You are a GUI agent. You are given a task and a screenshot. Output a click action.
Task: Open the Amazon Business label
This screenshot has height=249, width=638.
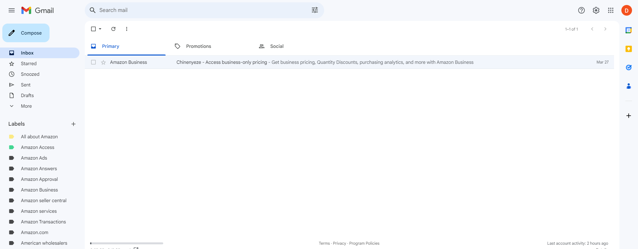click(40, 190)
